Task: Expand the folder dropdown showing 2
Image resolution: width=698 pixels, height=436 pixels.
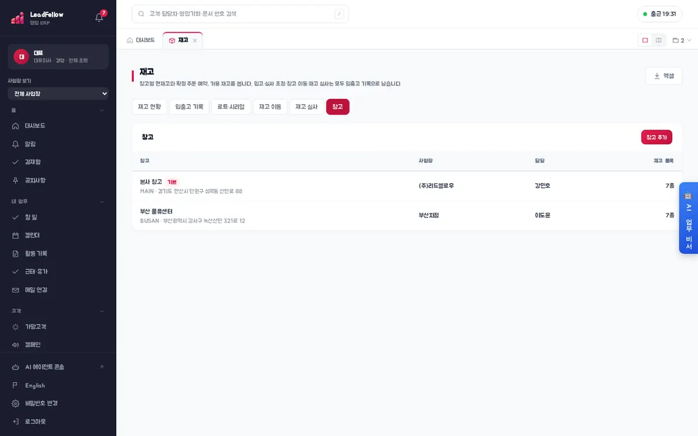Action: point(682,40)
